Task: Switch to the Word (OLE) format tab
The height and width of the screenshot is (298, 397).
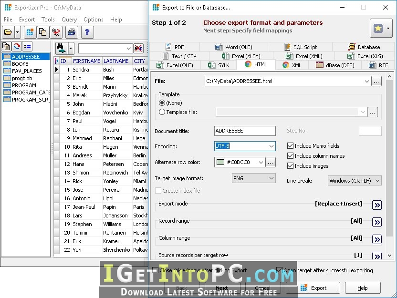Action: click(x=234, y=47)
